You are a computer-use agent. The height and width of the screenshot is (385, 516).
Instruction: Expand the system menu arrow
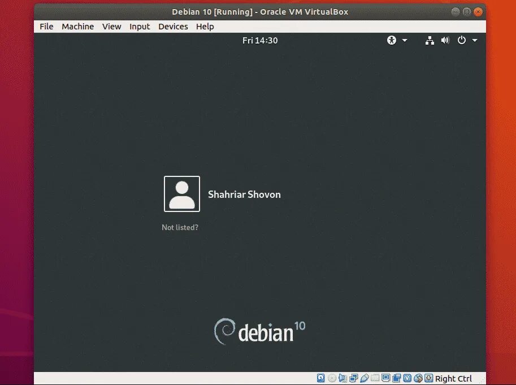pos(475,41)
